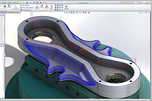Open the Help menu
The image size is (152, 101).
coord(14,3)
